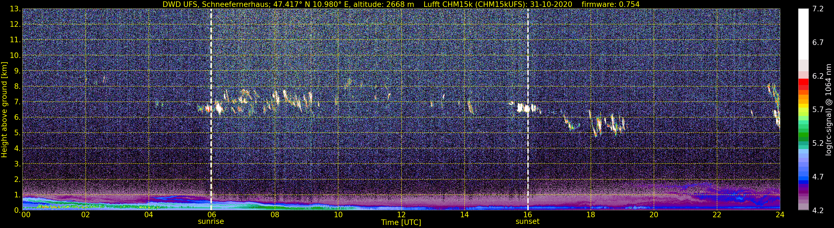The width and height of the screenshot is (834, 228).
Task: Click the height axis tick label '8.'
Action: (17, 87)
